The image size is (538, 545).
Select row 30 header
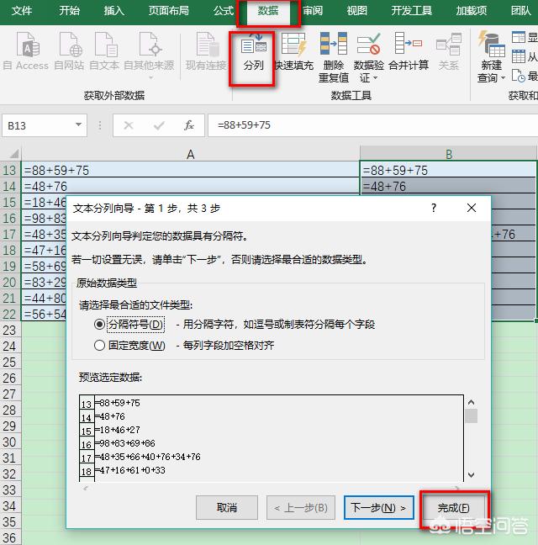(10, 442)
